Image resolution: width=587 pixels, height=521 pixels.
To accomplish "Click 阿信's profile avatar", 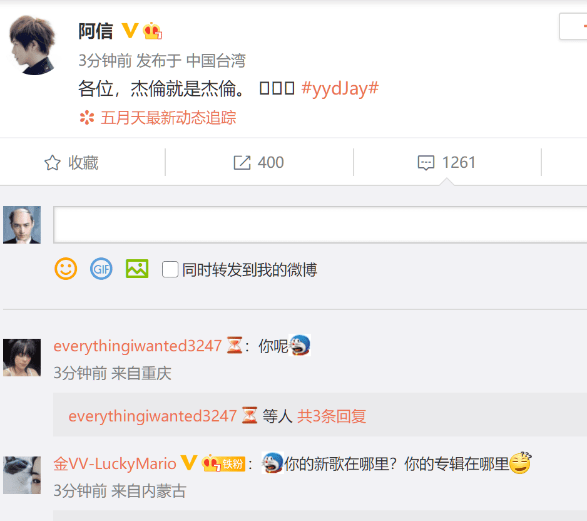I will pyautogui.click(x=32, y=45).
